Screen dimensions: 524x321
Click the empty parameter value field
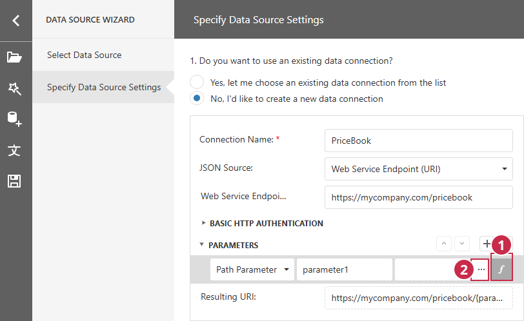pyautogui.click(x=433, y=269)
